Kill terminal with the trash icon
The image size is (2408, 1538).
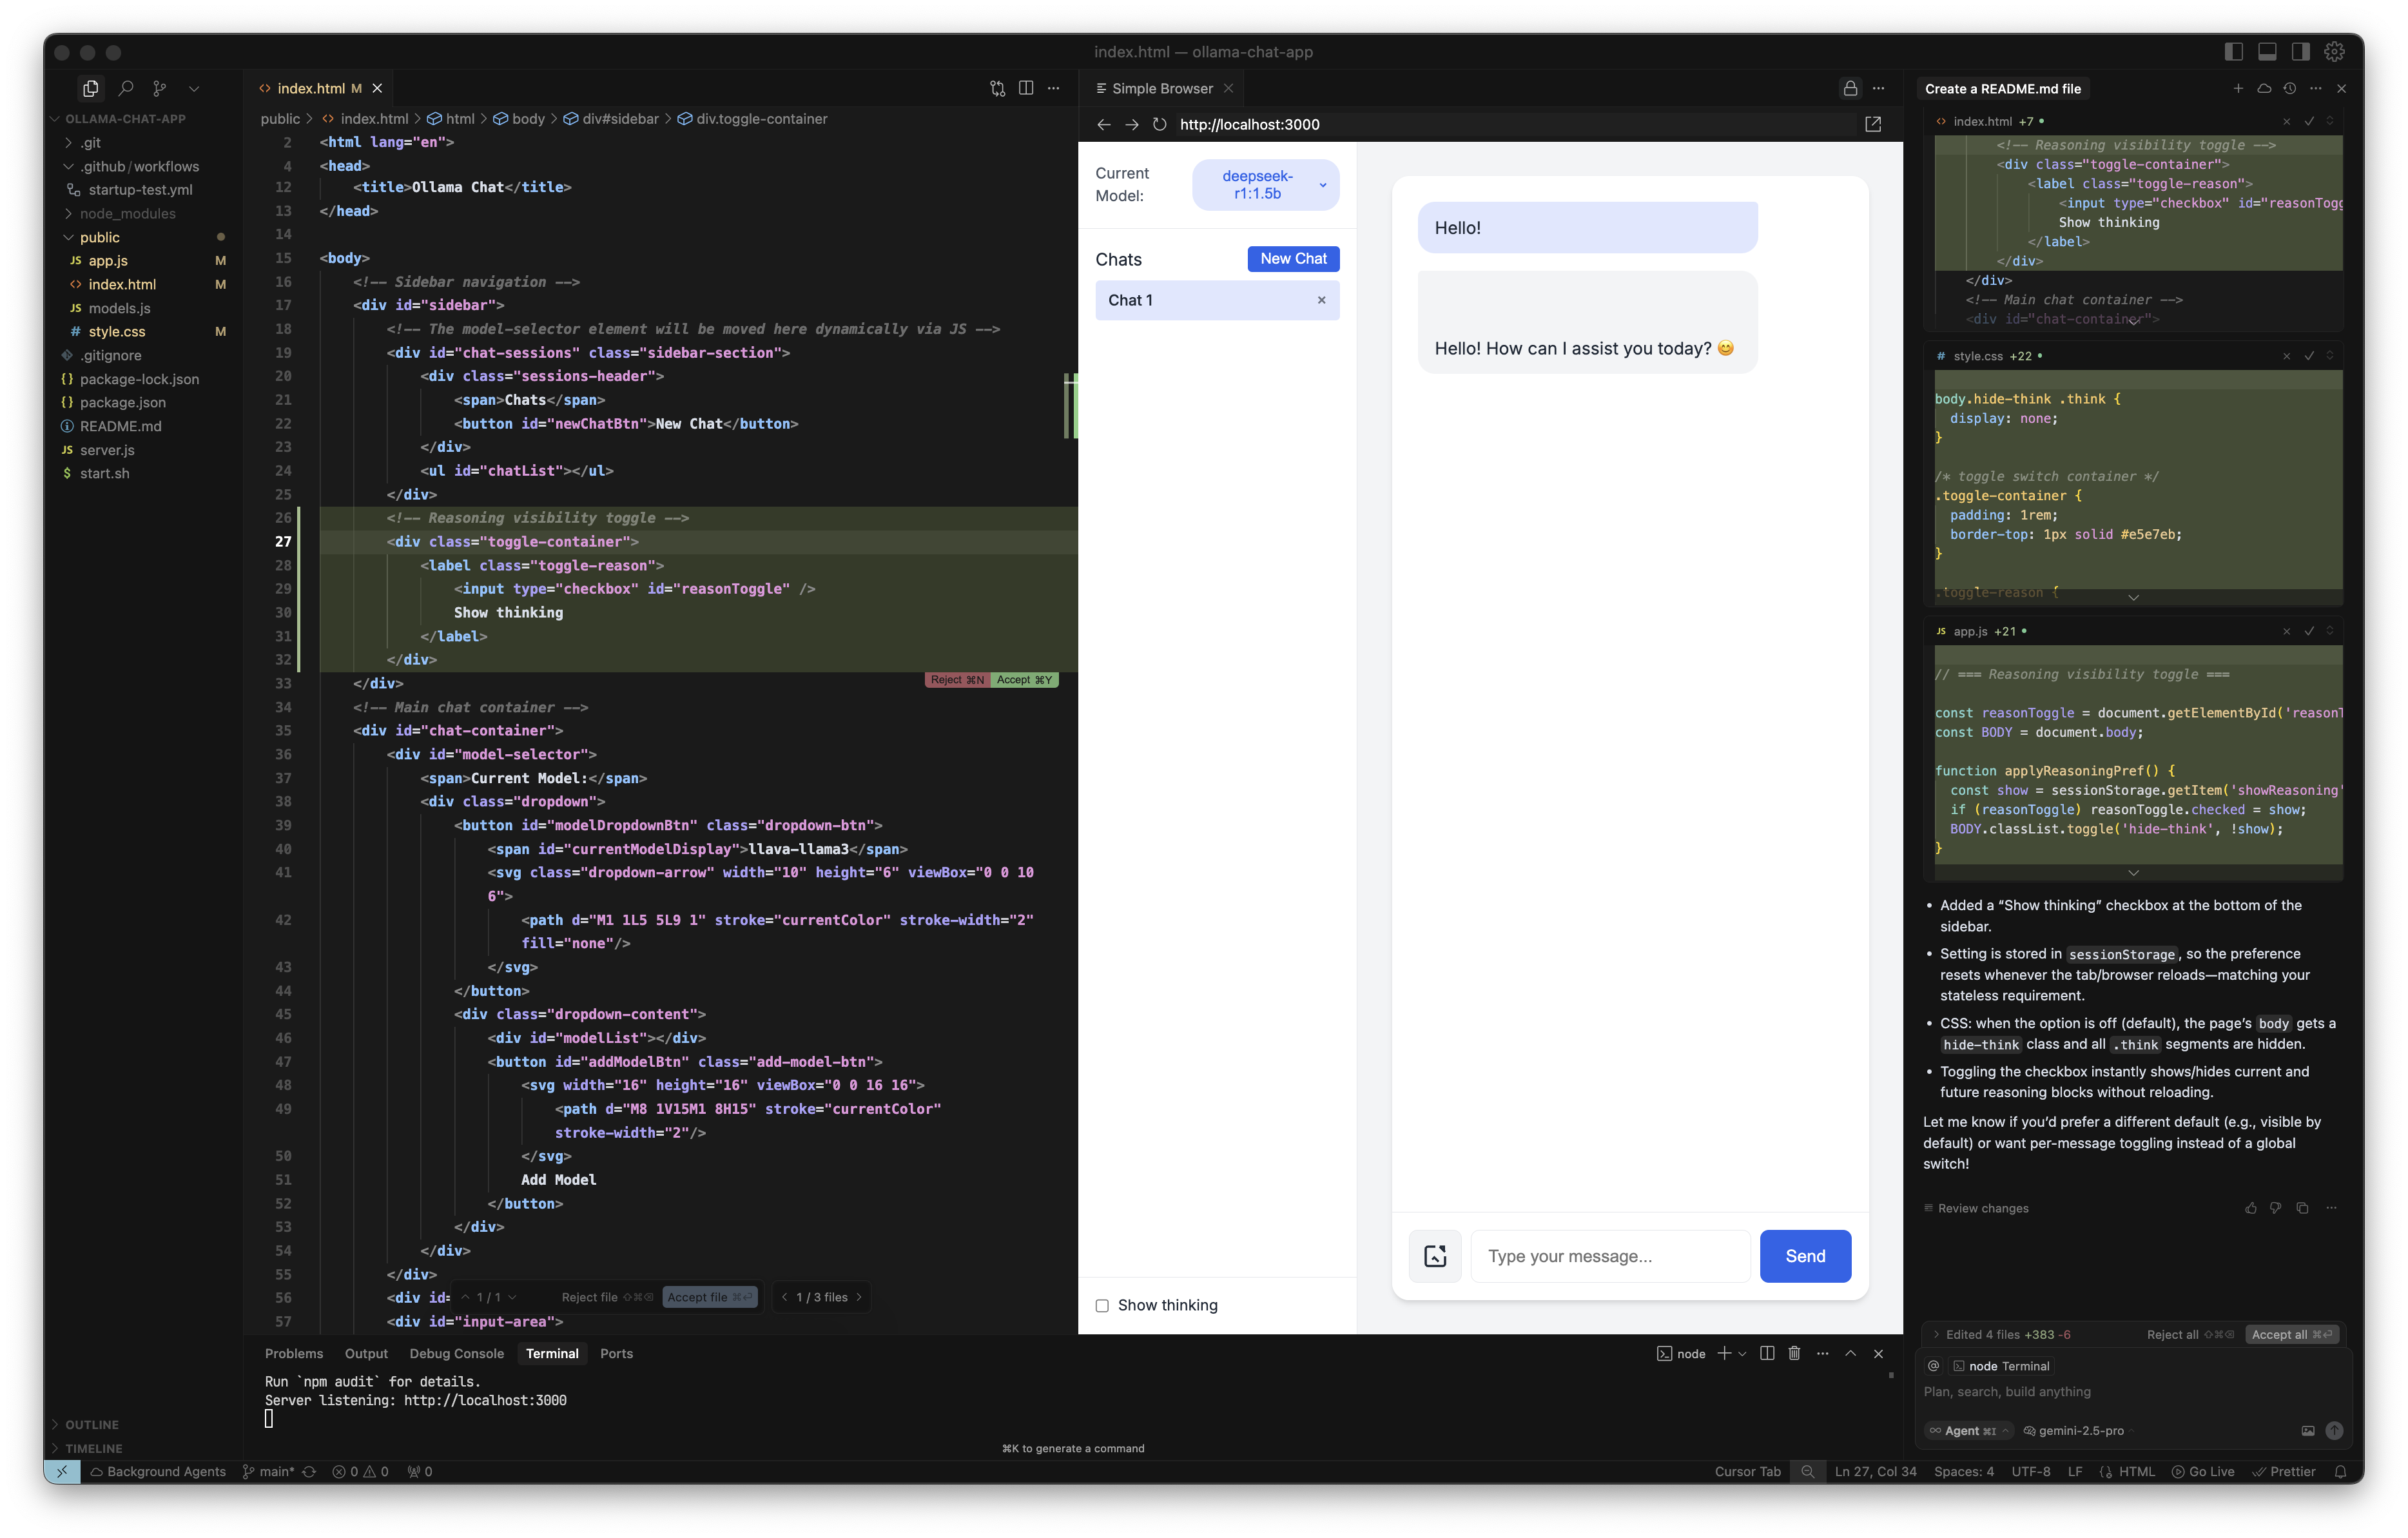coord(1794,1353)
